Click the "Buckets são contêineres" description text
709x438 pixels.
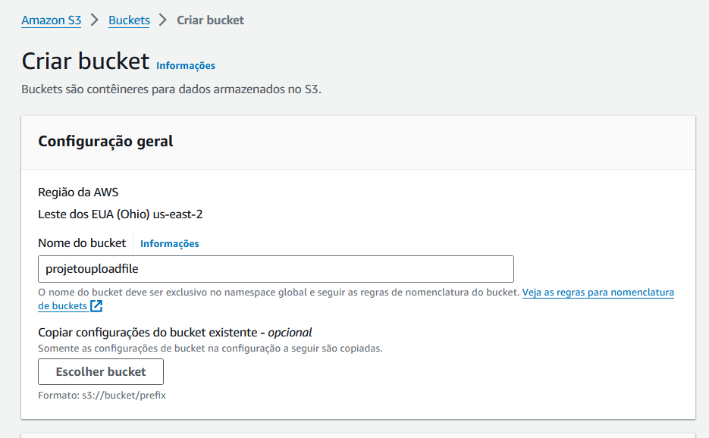(171, 89)
